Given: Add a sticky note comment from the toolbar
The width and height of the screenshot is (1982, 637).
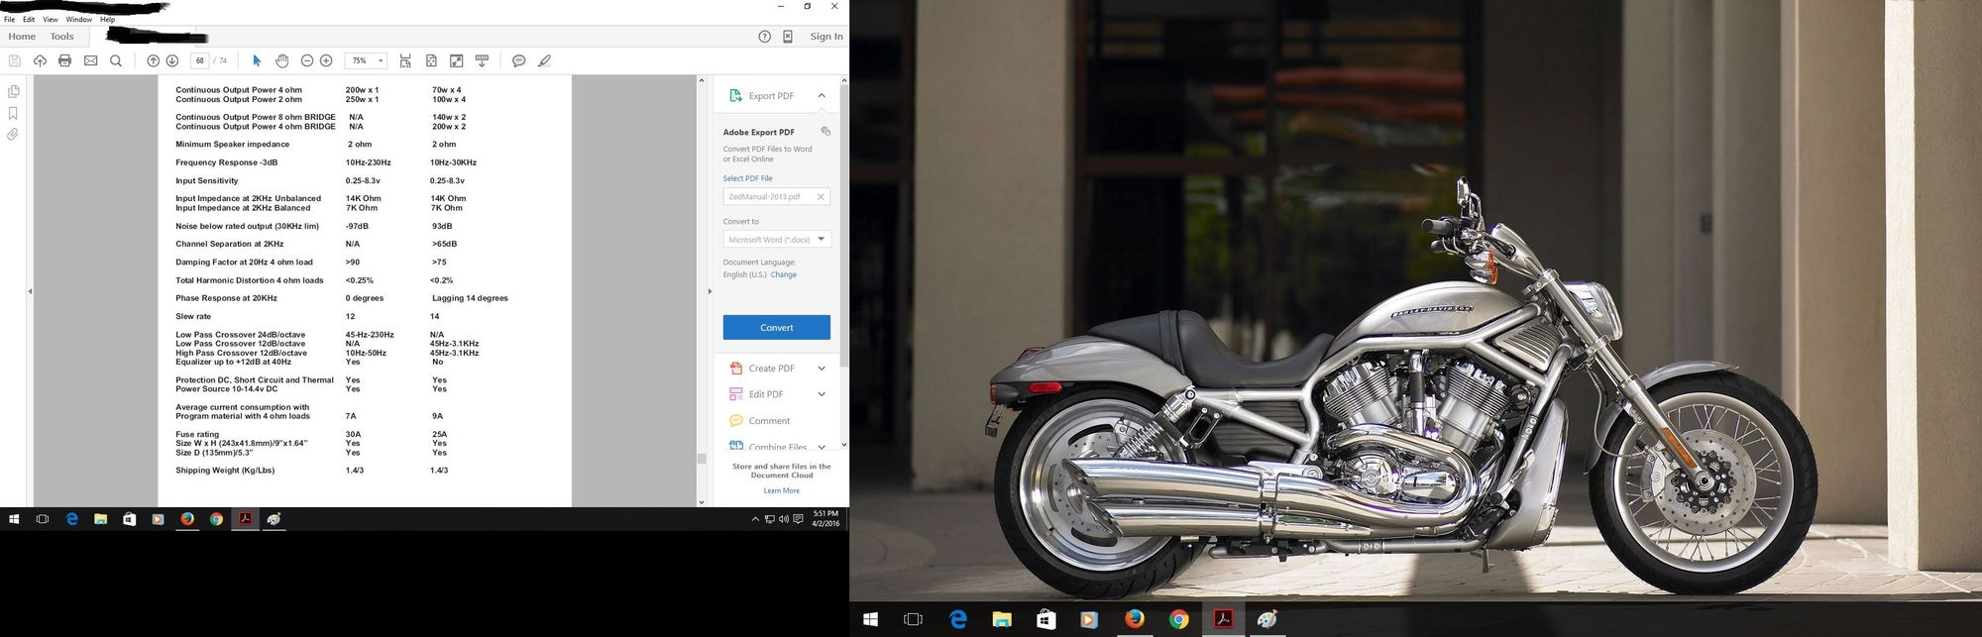Looking at the screenshot, I should point(518,61).
